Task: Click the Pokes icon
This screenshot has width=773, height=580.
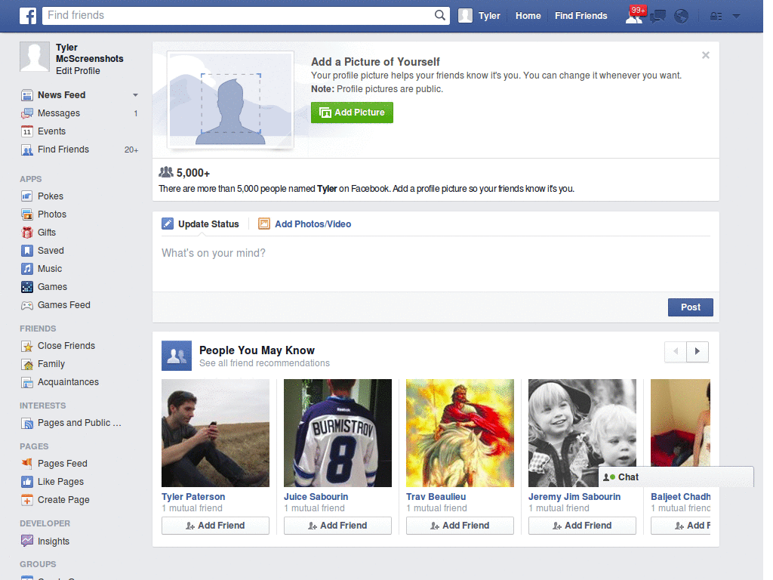Action: 27,196
